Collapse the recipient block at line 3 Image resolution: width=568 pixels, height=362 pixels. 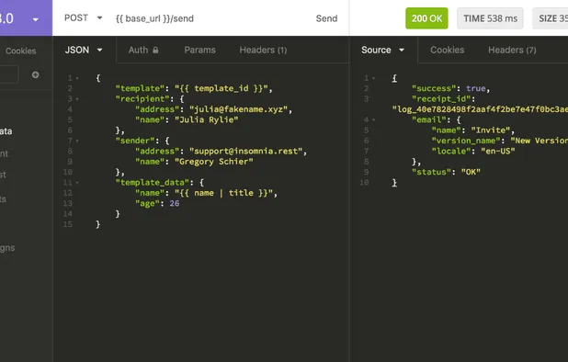coord(77,99)
